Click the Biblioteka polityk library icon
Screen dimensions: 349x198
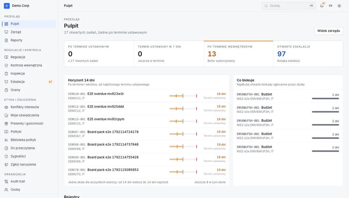click(6, 140)
